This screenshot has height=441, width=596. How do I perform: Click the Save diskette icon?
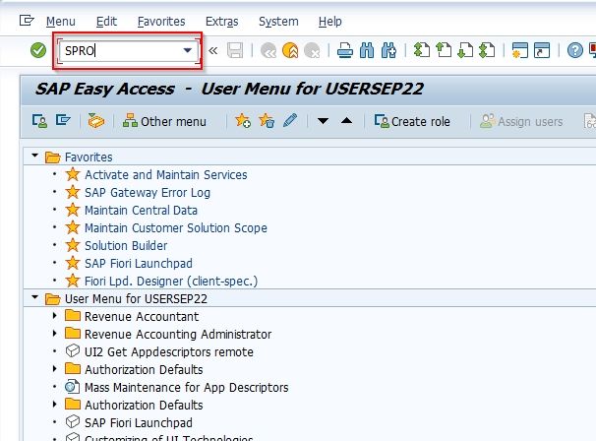pos(235,50)
